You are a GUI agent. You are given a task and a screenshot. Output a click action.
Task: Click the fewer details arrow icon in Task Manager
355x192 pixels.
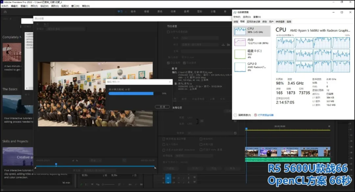tap(235, 115)
